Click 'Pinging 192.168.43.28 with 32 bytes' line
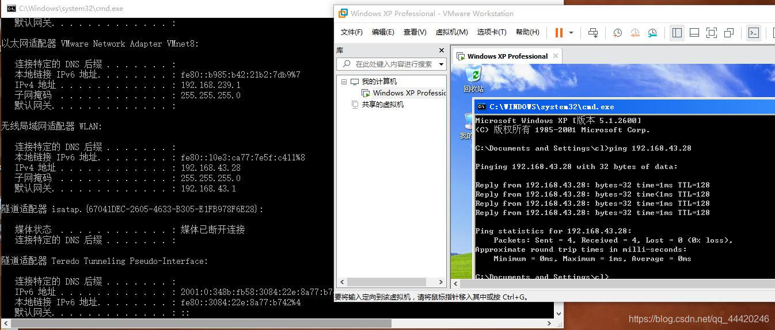Screen dimensions: 775x330 click(576, 167)
